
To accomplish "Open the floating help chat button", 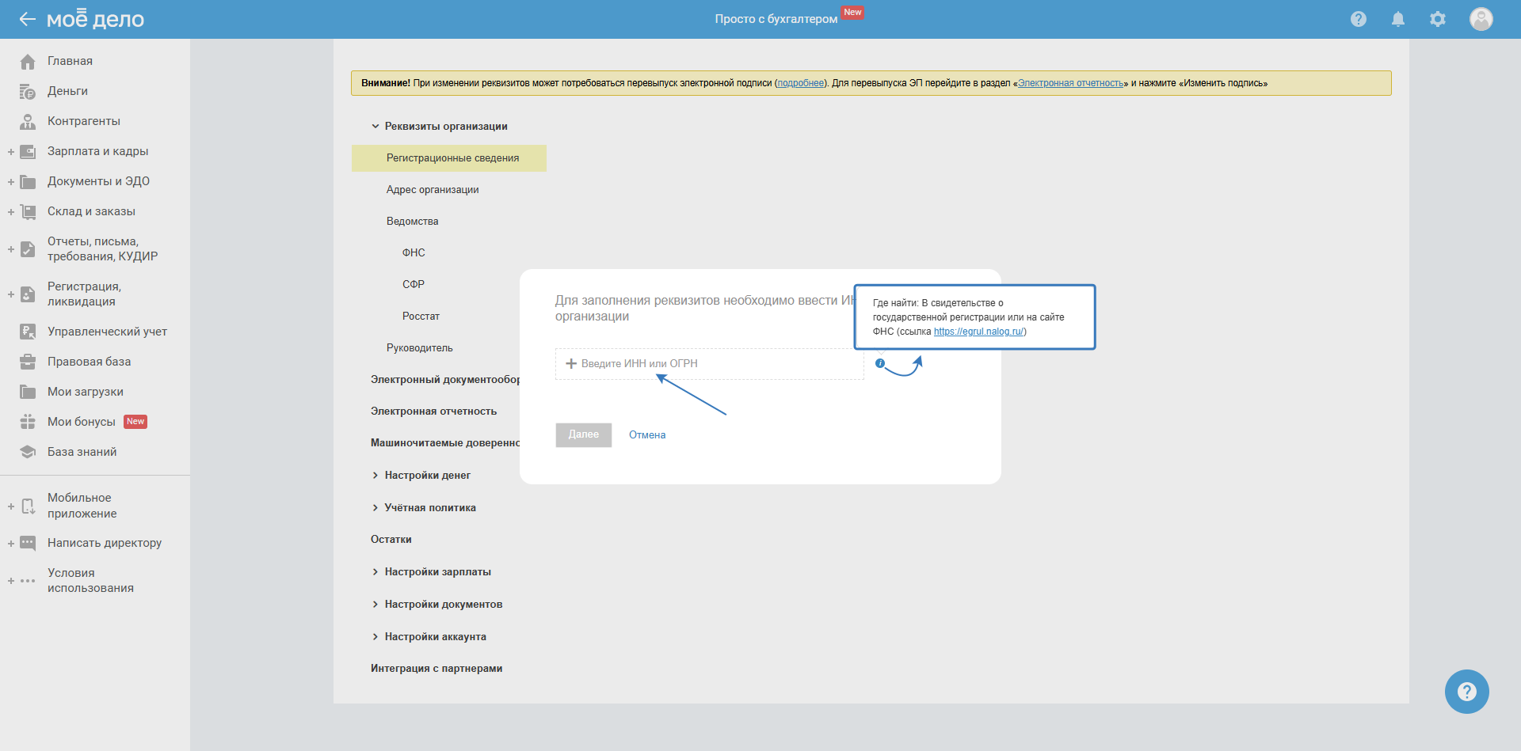I will click(1467, 692).
